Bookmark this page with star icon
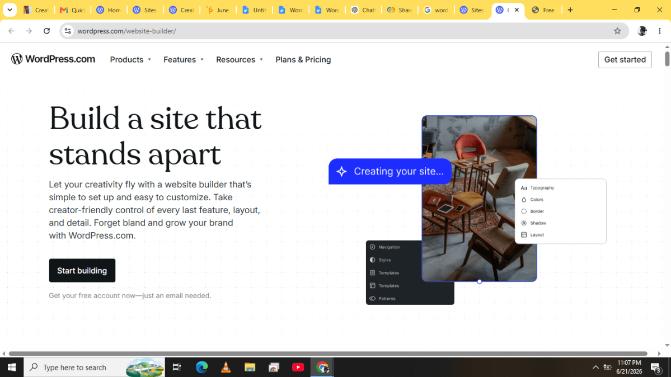 [617, 31]
